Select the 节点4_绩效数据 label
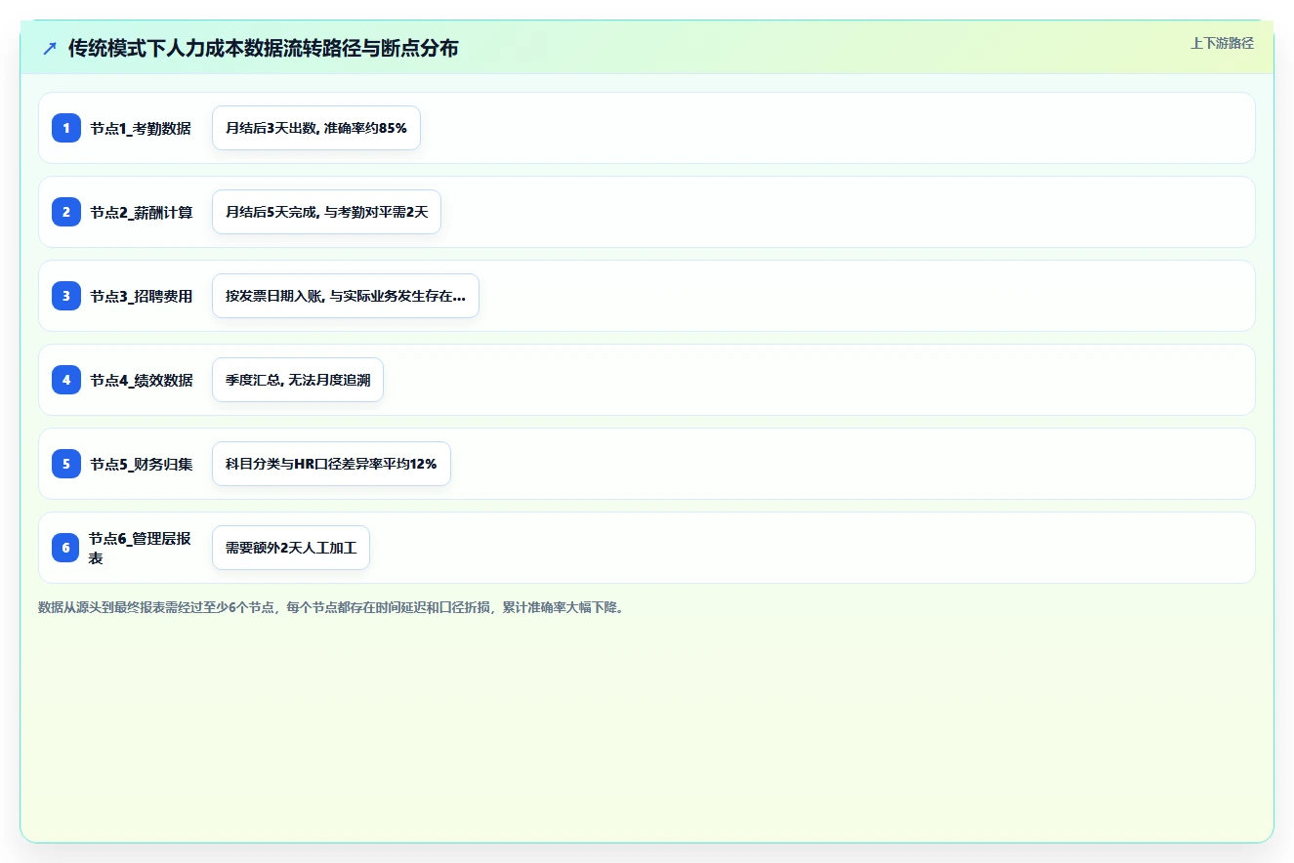Screen dimensions: 1294x863 141,380
